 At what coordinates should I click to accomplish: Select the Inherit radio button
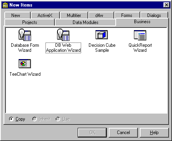[35, 119]
